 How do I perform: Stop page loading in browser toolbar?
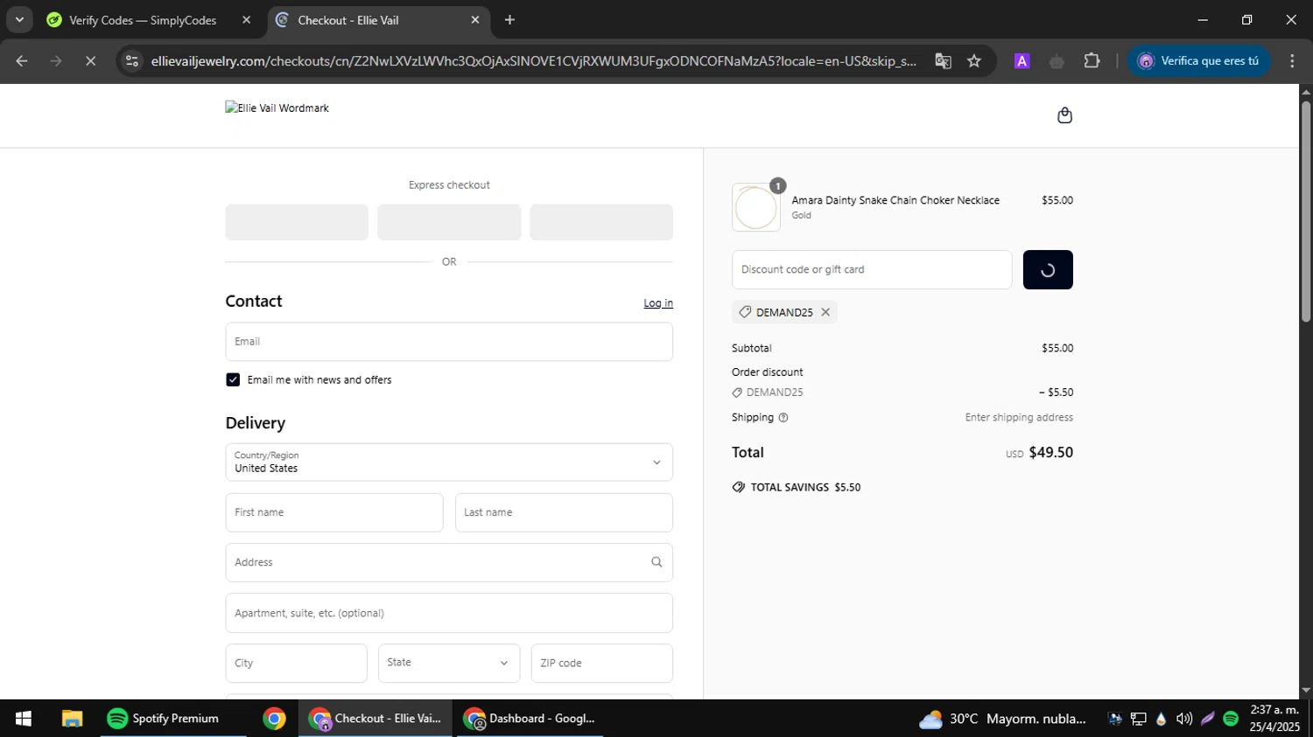coord(90,61)
